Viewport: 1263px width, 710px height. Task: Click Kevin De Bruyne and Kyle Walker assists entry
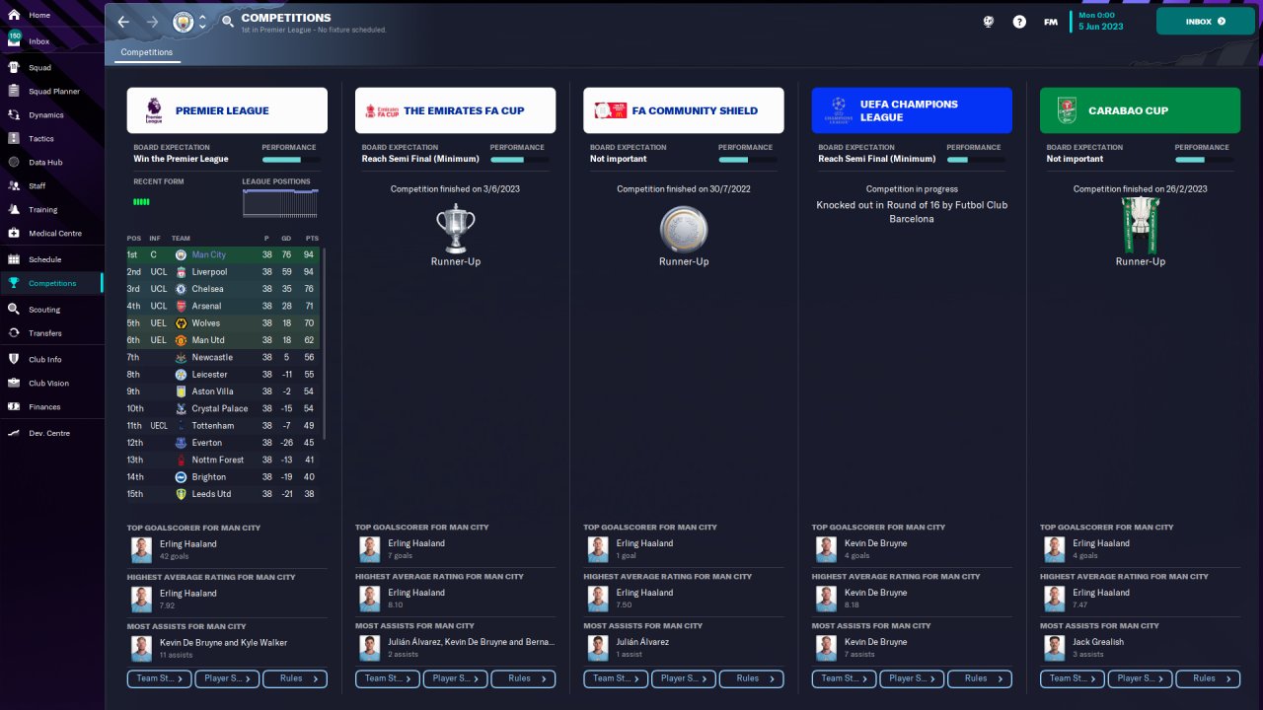tap(224, 642)
